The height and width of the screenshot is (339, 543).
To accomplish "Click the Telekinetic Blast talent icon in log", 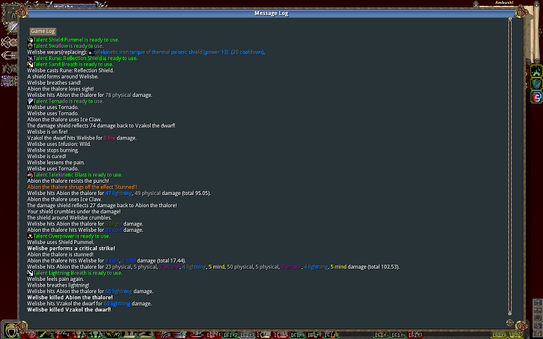I will (30, 175).
